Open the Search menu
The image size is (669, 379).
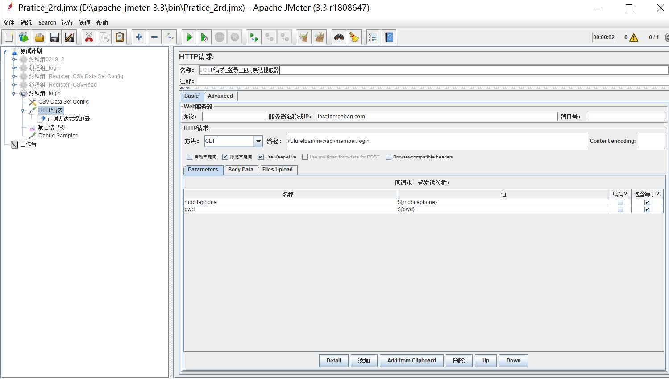pyautogui.click(x=47, y=23)
